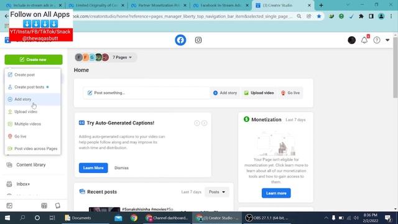
Task: Click Learn more in Monetization card
Action: pos(276,194)
